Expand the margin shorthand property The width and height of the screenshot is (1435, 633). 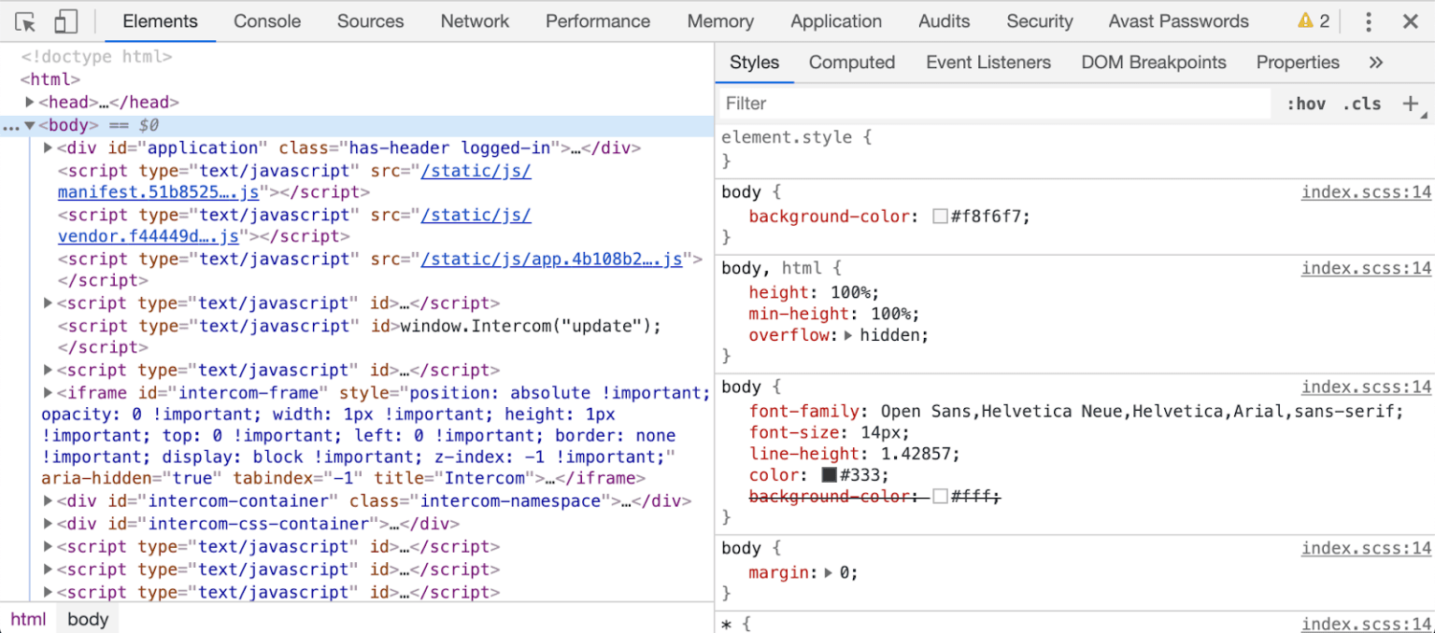pos(828,572)
